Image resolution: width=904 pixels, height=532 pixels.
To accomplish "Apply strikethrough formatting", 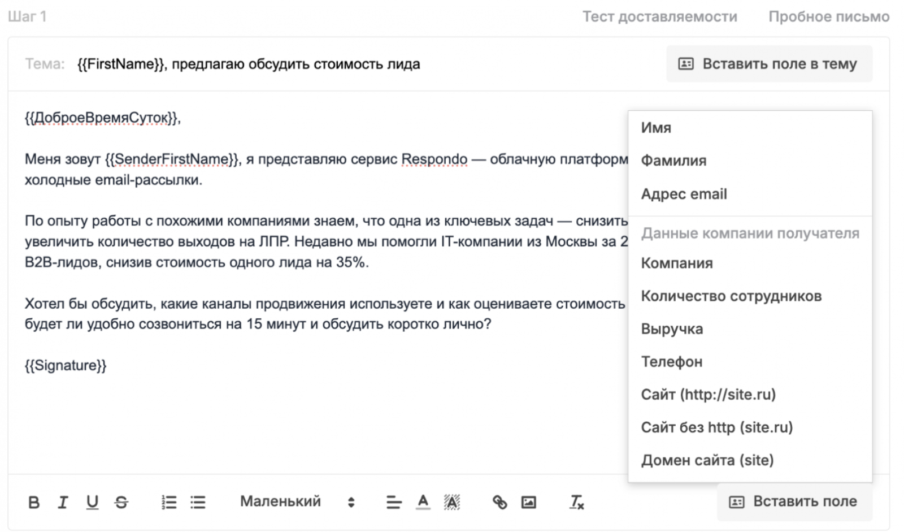I will [x=121, y=501].
